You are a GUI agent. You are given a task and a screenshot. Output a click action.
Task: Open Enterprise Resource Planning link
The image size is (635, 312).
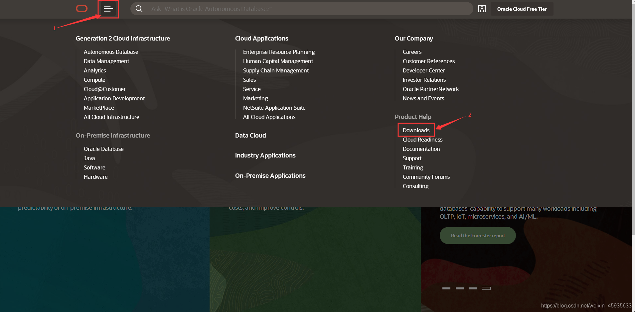(279, 52)
